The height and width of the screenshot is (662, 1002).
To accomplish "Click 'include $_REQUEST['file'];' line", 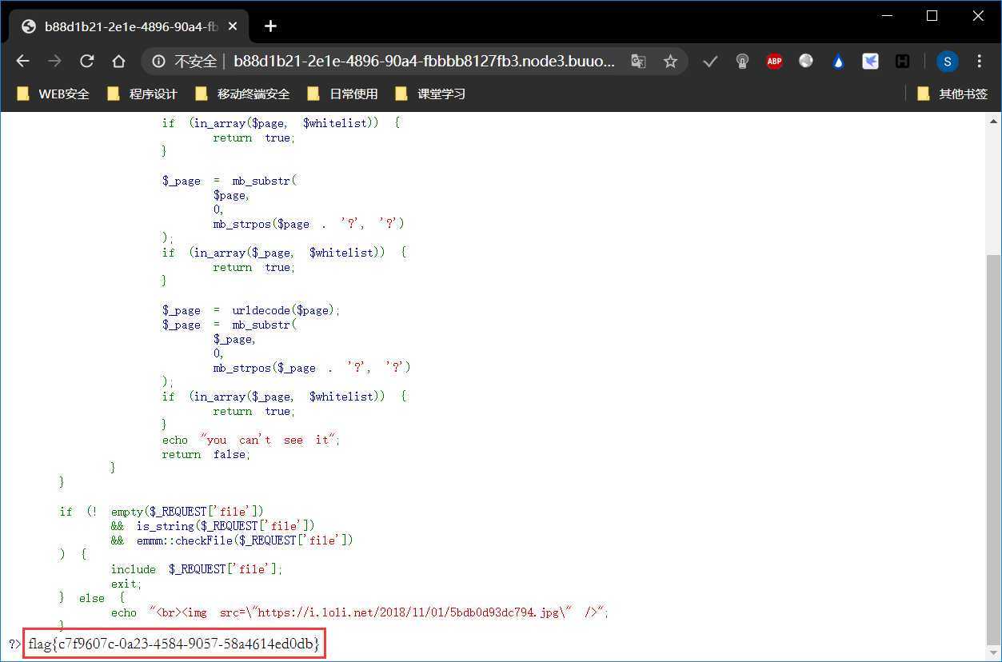I will [x=197, y=569].
